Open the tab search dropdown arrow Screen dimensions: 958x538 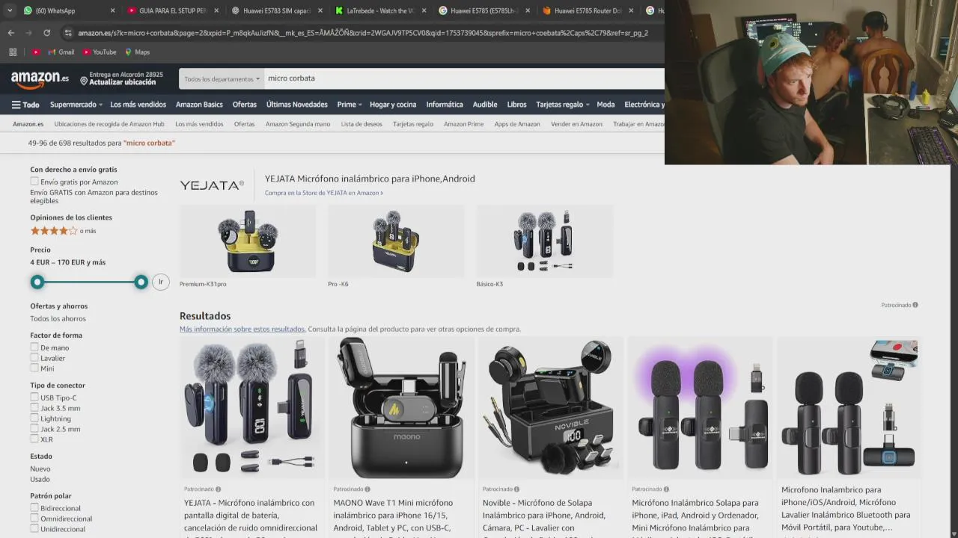coord(9,10)
